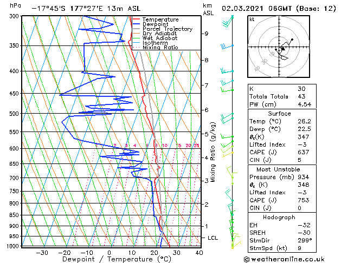Click the Most Unstable section heading
Viewport: 341px width, 263px height.
pos(278,169)
